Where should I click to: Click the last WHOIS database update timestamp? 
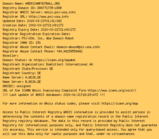point(81,95)
